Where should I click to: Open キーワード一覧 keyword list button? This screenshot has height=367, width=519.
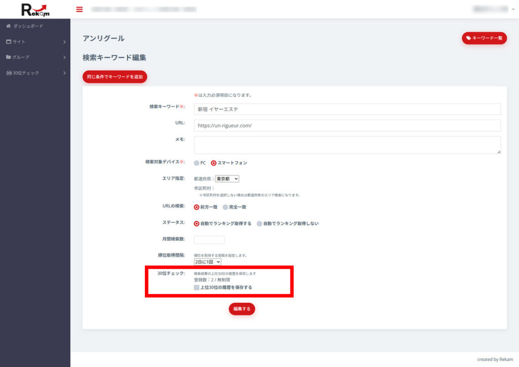(x=484, y=38)
